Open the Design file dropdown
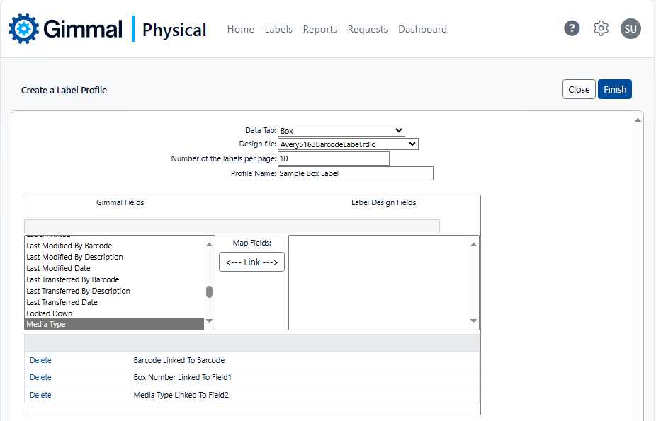Screen dimensions: 656x421 click(348, 144)
